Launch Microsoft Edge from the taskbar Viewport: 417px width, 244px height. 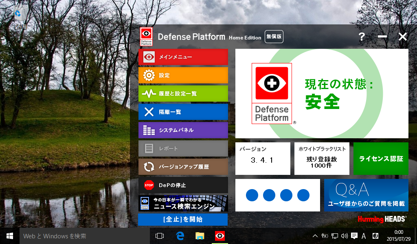180,236
